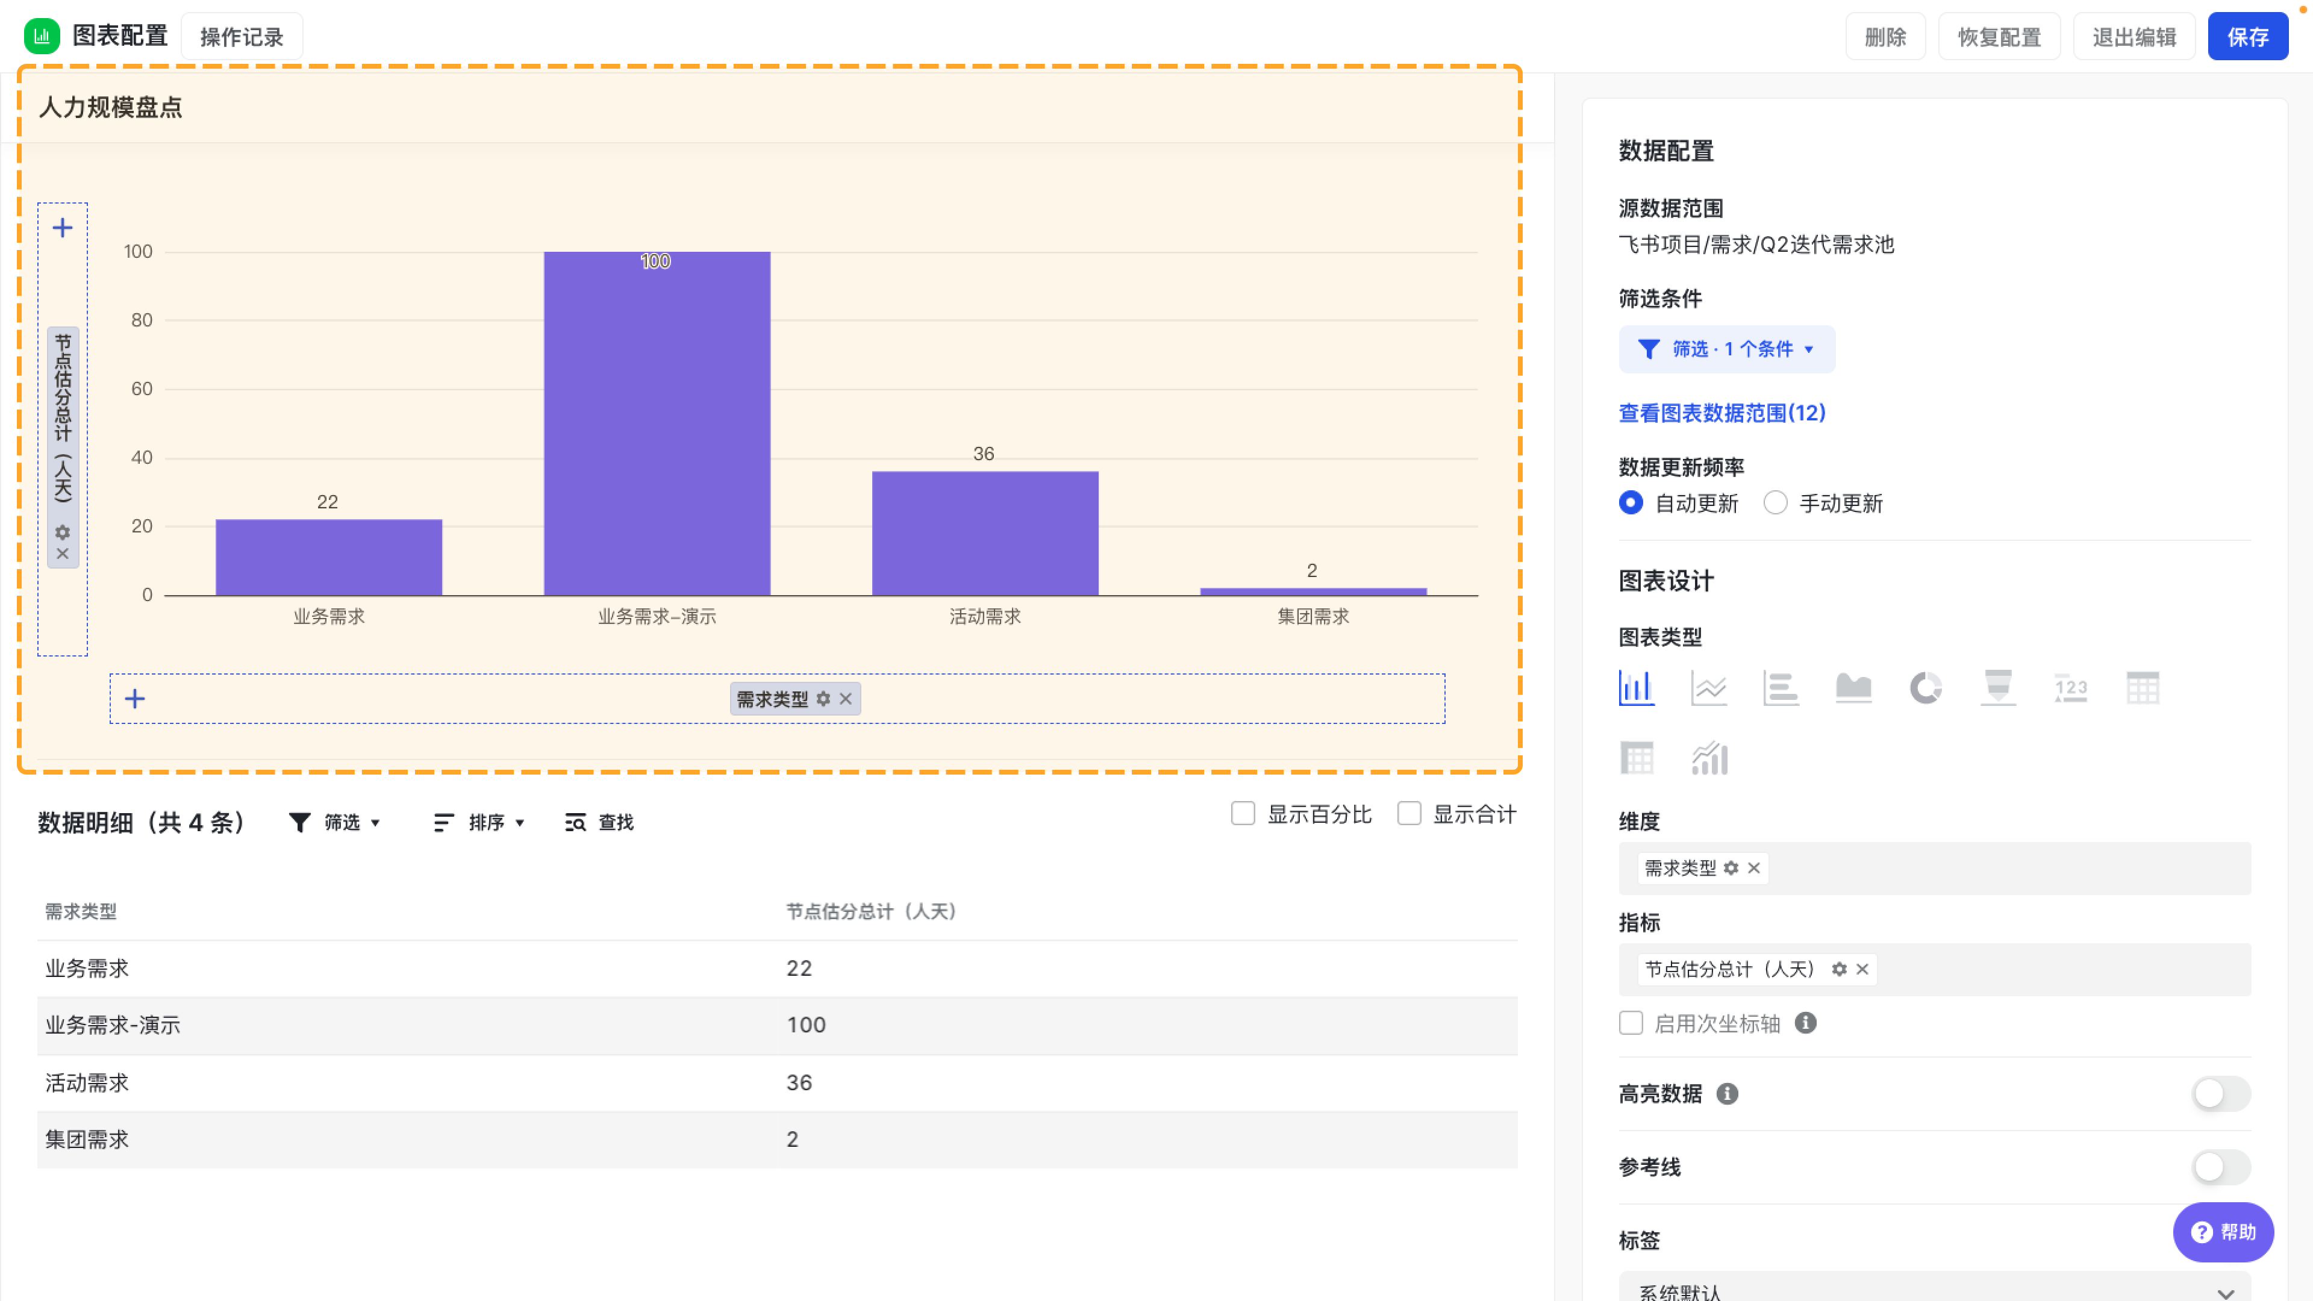
Task: Click the 维度 dimension field area
Action: pyautogui.click(x=1934, y=868)
